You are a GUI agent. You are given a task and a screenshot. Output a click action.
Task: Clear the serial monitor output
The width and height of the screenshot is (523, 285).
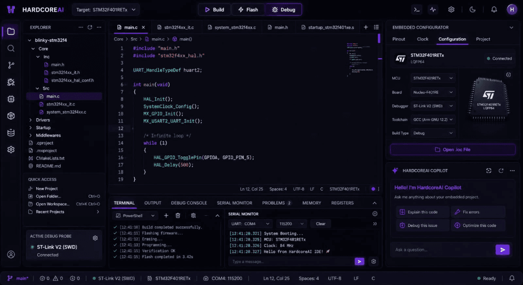321,224
